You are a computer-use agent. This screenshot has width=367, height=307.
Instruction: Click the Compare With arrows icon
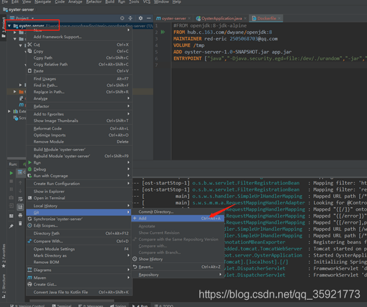coord(30,241)
